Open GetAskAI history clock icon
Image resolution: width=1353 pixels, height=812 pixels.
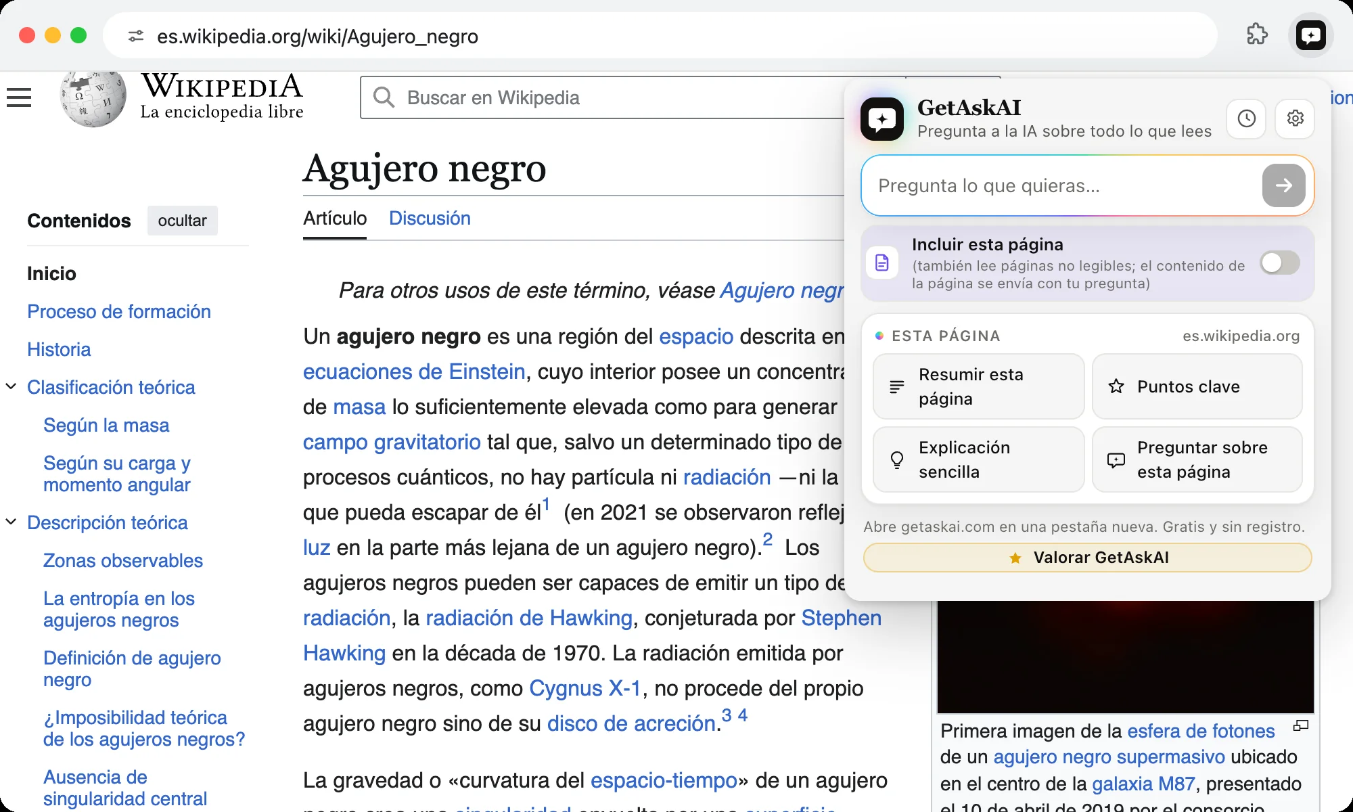point(1246,118)
